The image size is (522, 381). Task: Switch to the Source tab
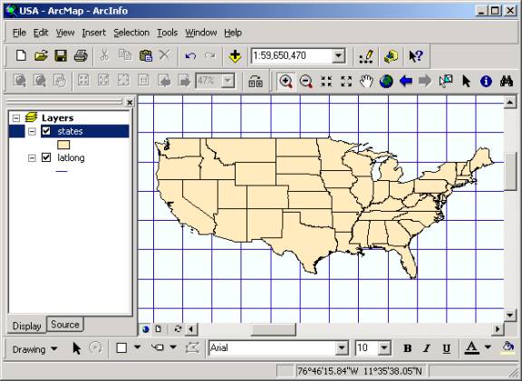coord(65,324)
